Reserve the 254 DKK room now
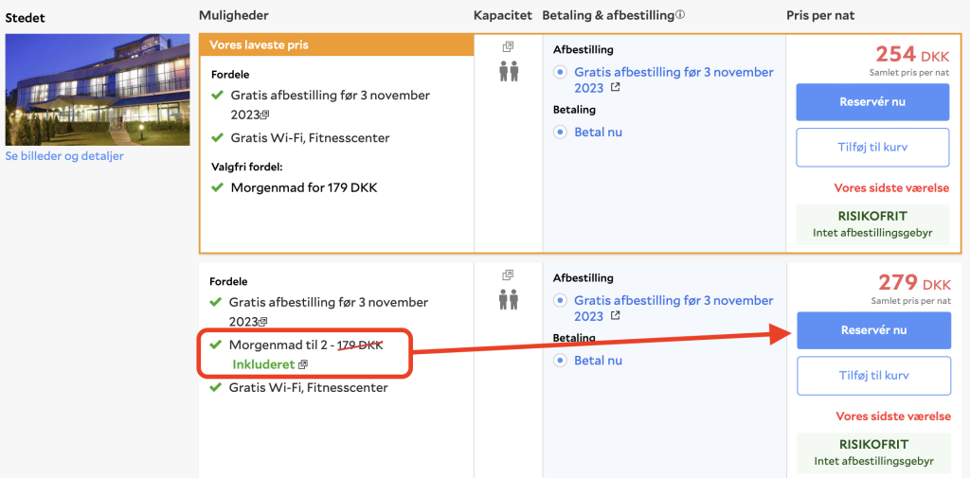Viewport: 970px width, 478px height. (x=872, y=102)
